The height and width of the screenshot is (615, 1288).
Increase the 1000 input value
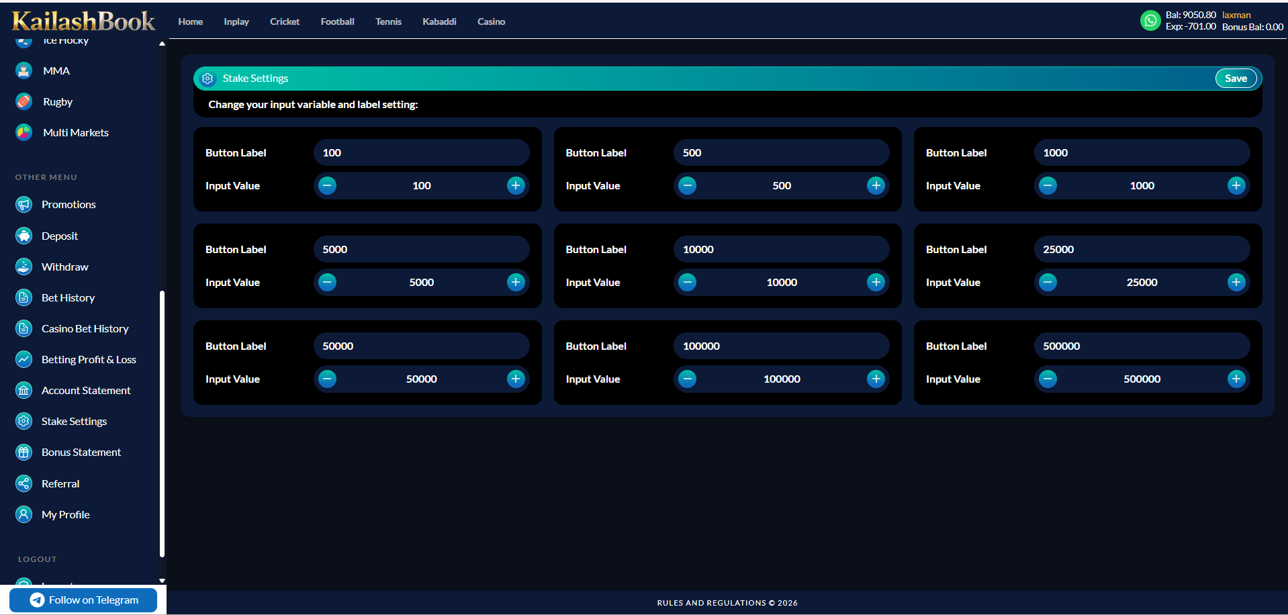pos(1236,185)
